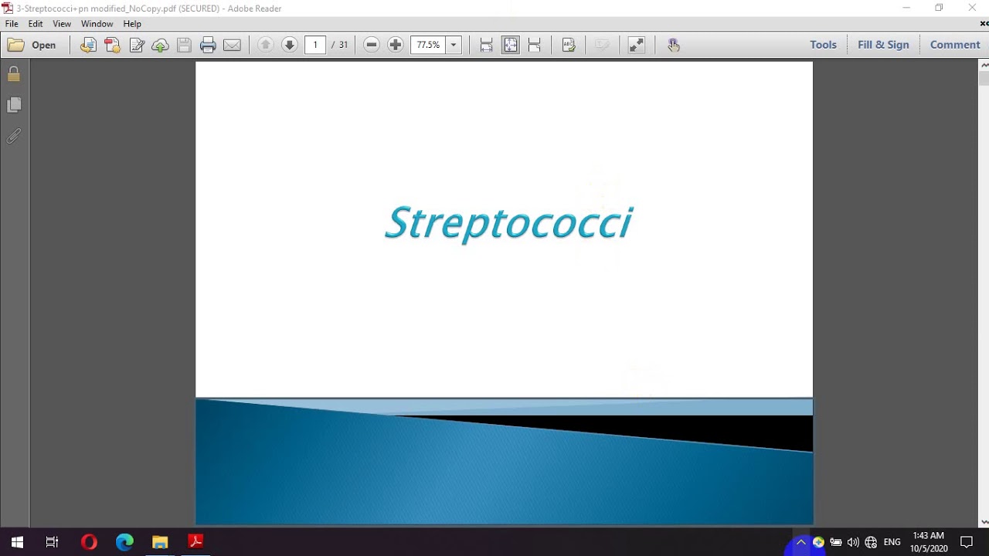Screen dimensions: 989x556
Task: Close the document with the menu bar X
Action: click(984, 24)
